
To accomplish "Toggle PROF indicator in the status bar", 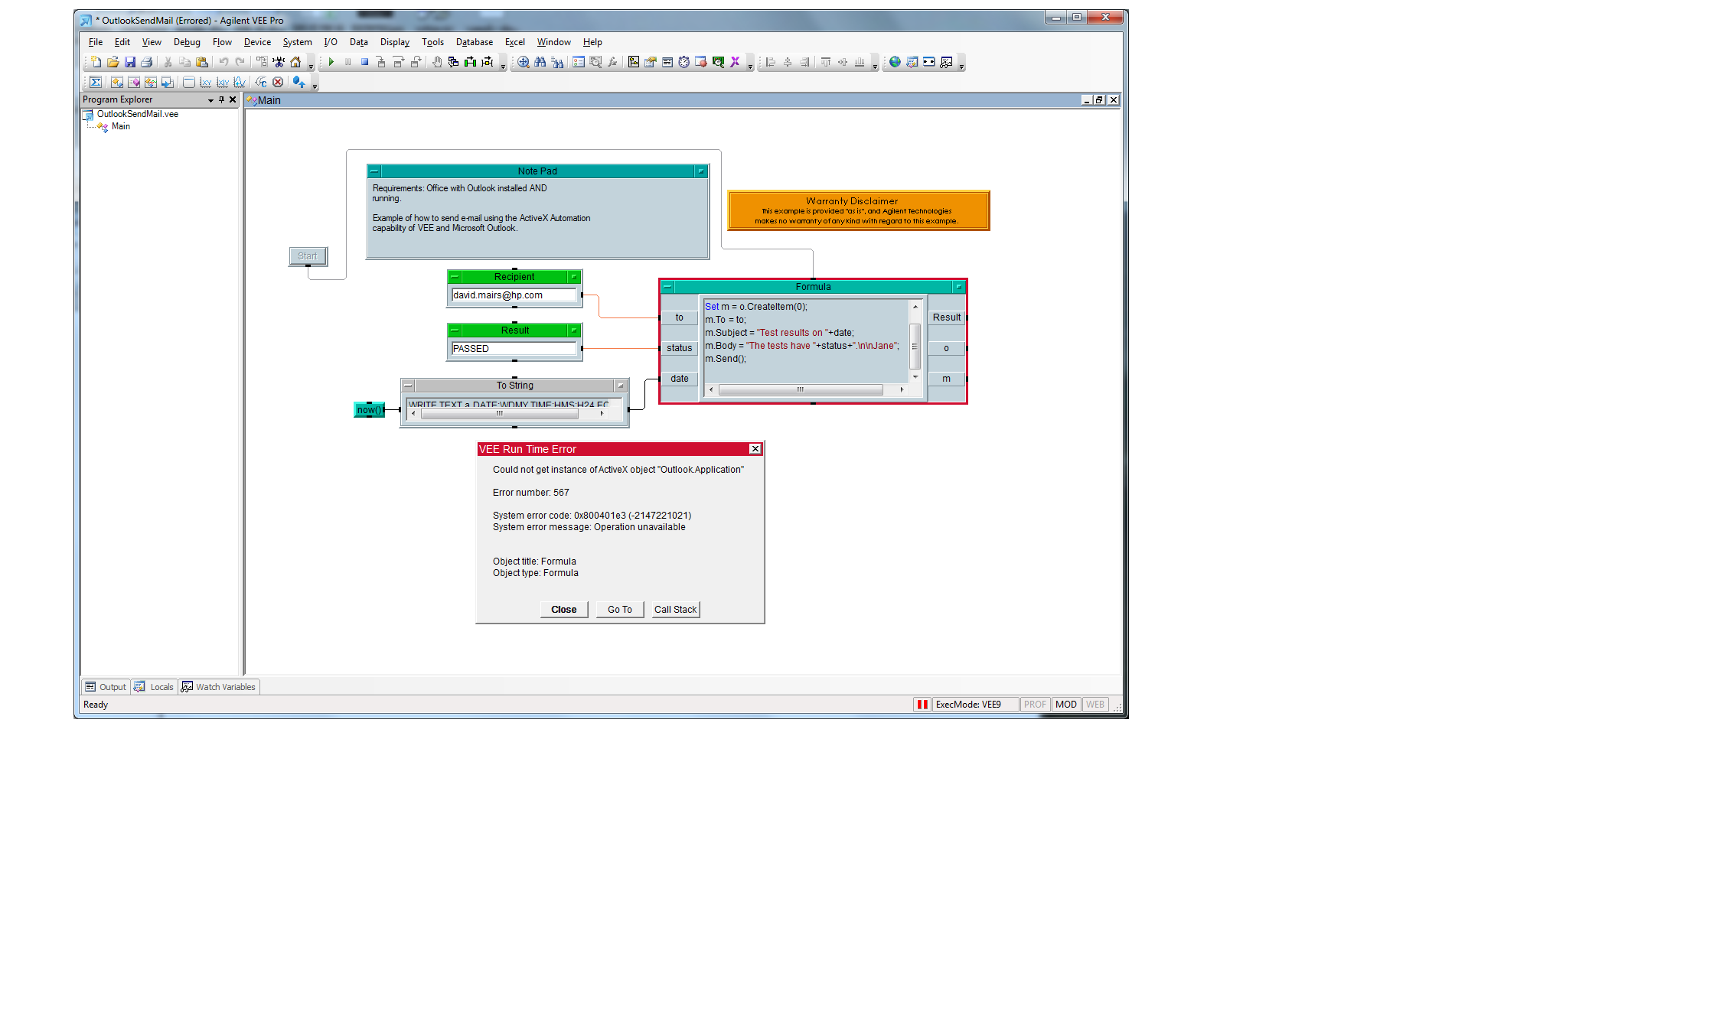I will 1035,705.
